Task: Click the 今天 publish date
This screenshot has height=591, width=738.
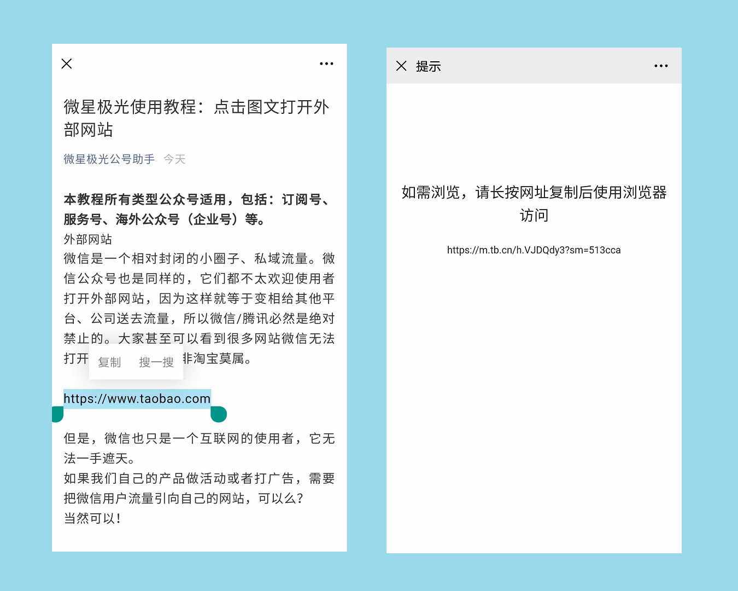Action: 175,159
